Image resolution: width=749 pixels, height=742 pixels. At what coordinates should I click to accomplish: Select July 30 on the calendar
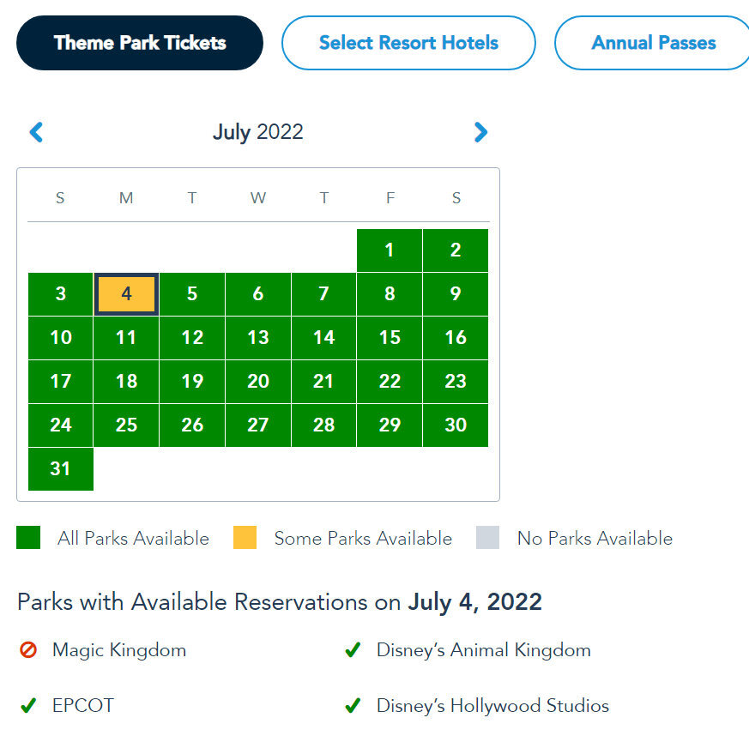click(x=456, y=425)
